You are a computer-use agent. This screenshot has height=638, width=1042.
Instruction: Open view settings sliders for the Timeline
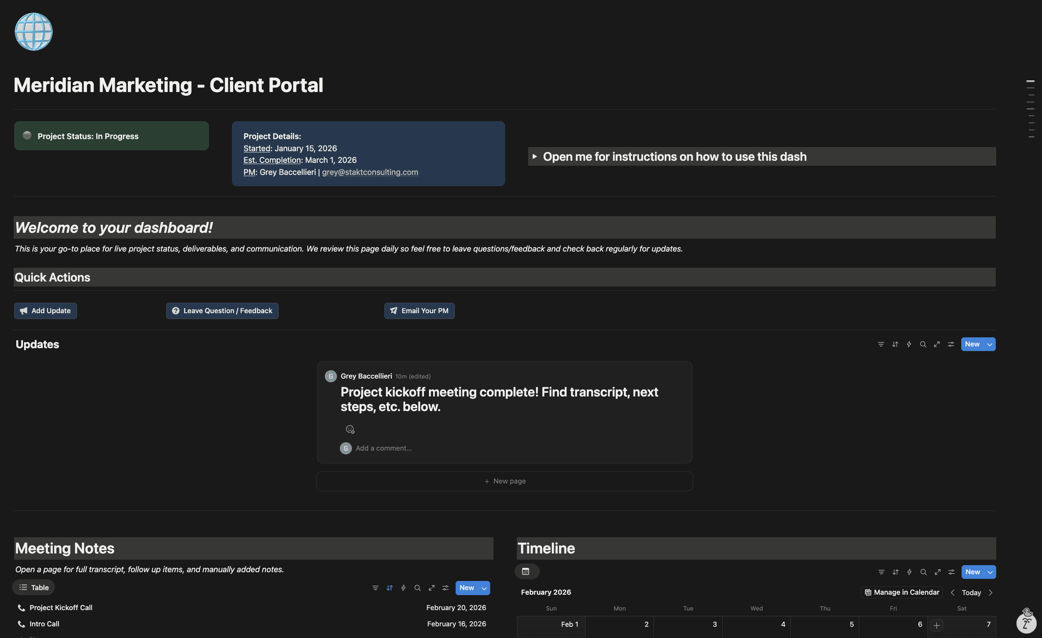(951, 572)
